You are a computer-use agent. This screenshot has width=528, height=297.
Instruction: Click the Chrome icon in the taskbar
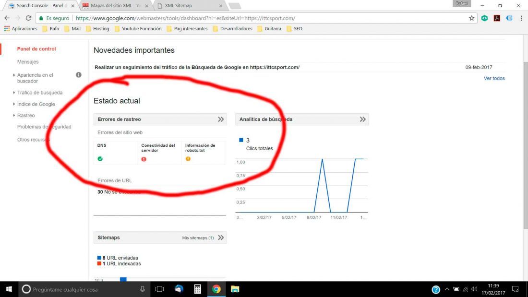click(216, 289)
